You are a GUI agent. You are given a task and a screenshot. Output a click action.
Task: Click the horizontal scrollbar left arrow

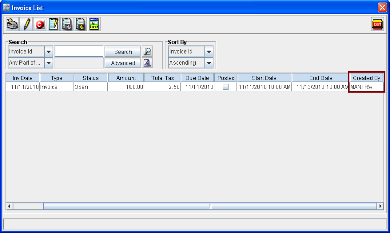coord(9,206)
